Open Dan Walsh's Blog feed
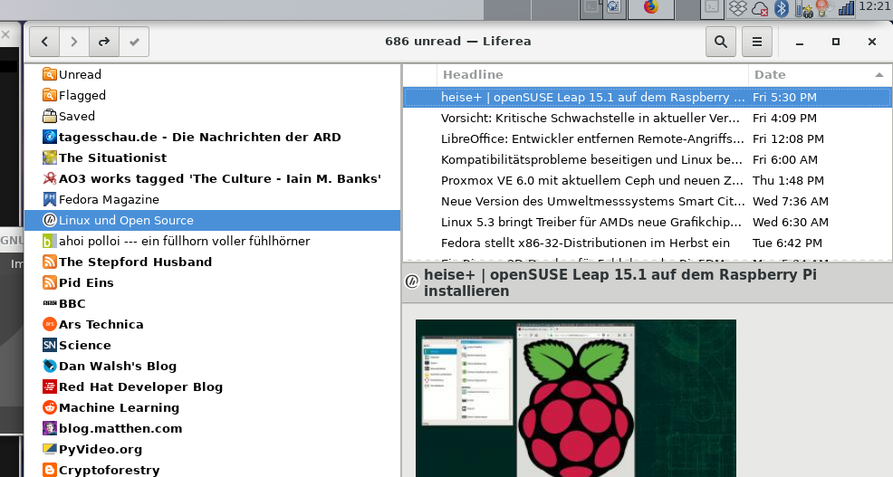Screen dimensions: 893x477 coord(212,366)
